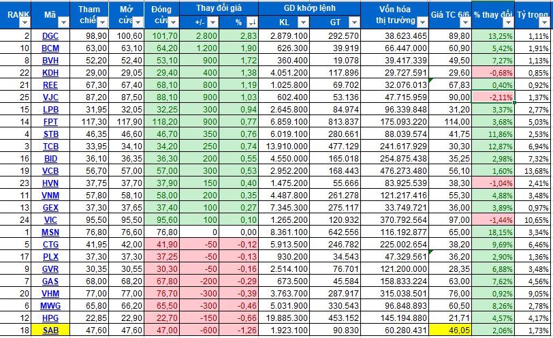The height and width of the screenshot is (338, 553).
Task: Open the LPB stock link
Action: (x=50, y=110)
